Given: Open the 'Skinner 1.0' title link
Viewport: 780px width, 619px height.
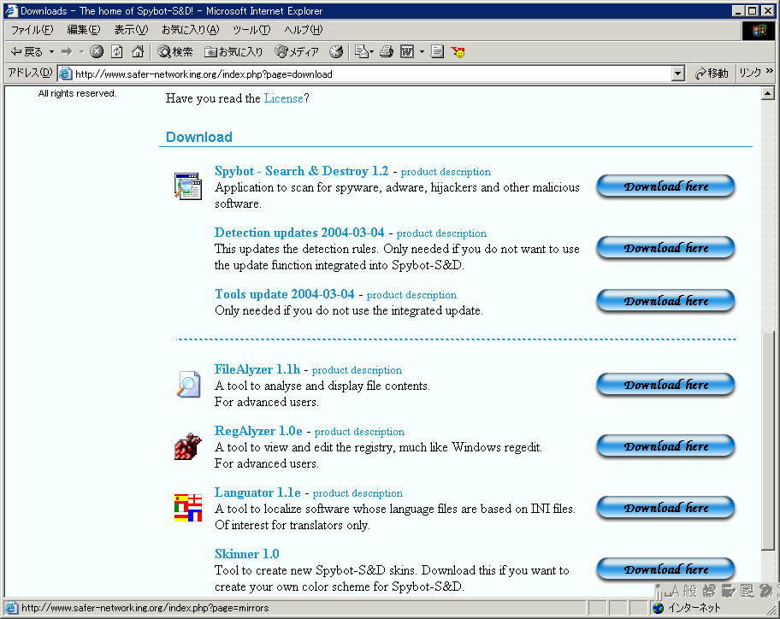Looking at the screenshot, I should click(246, 554).
